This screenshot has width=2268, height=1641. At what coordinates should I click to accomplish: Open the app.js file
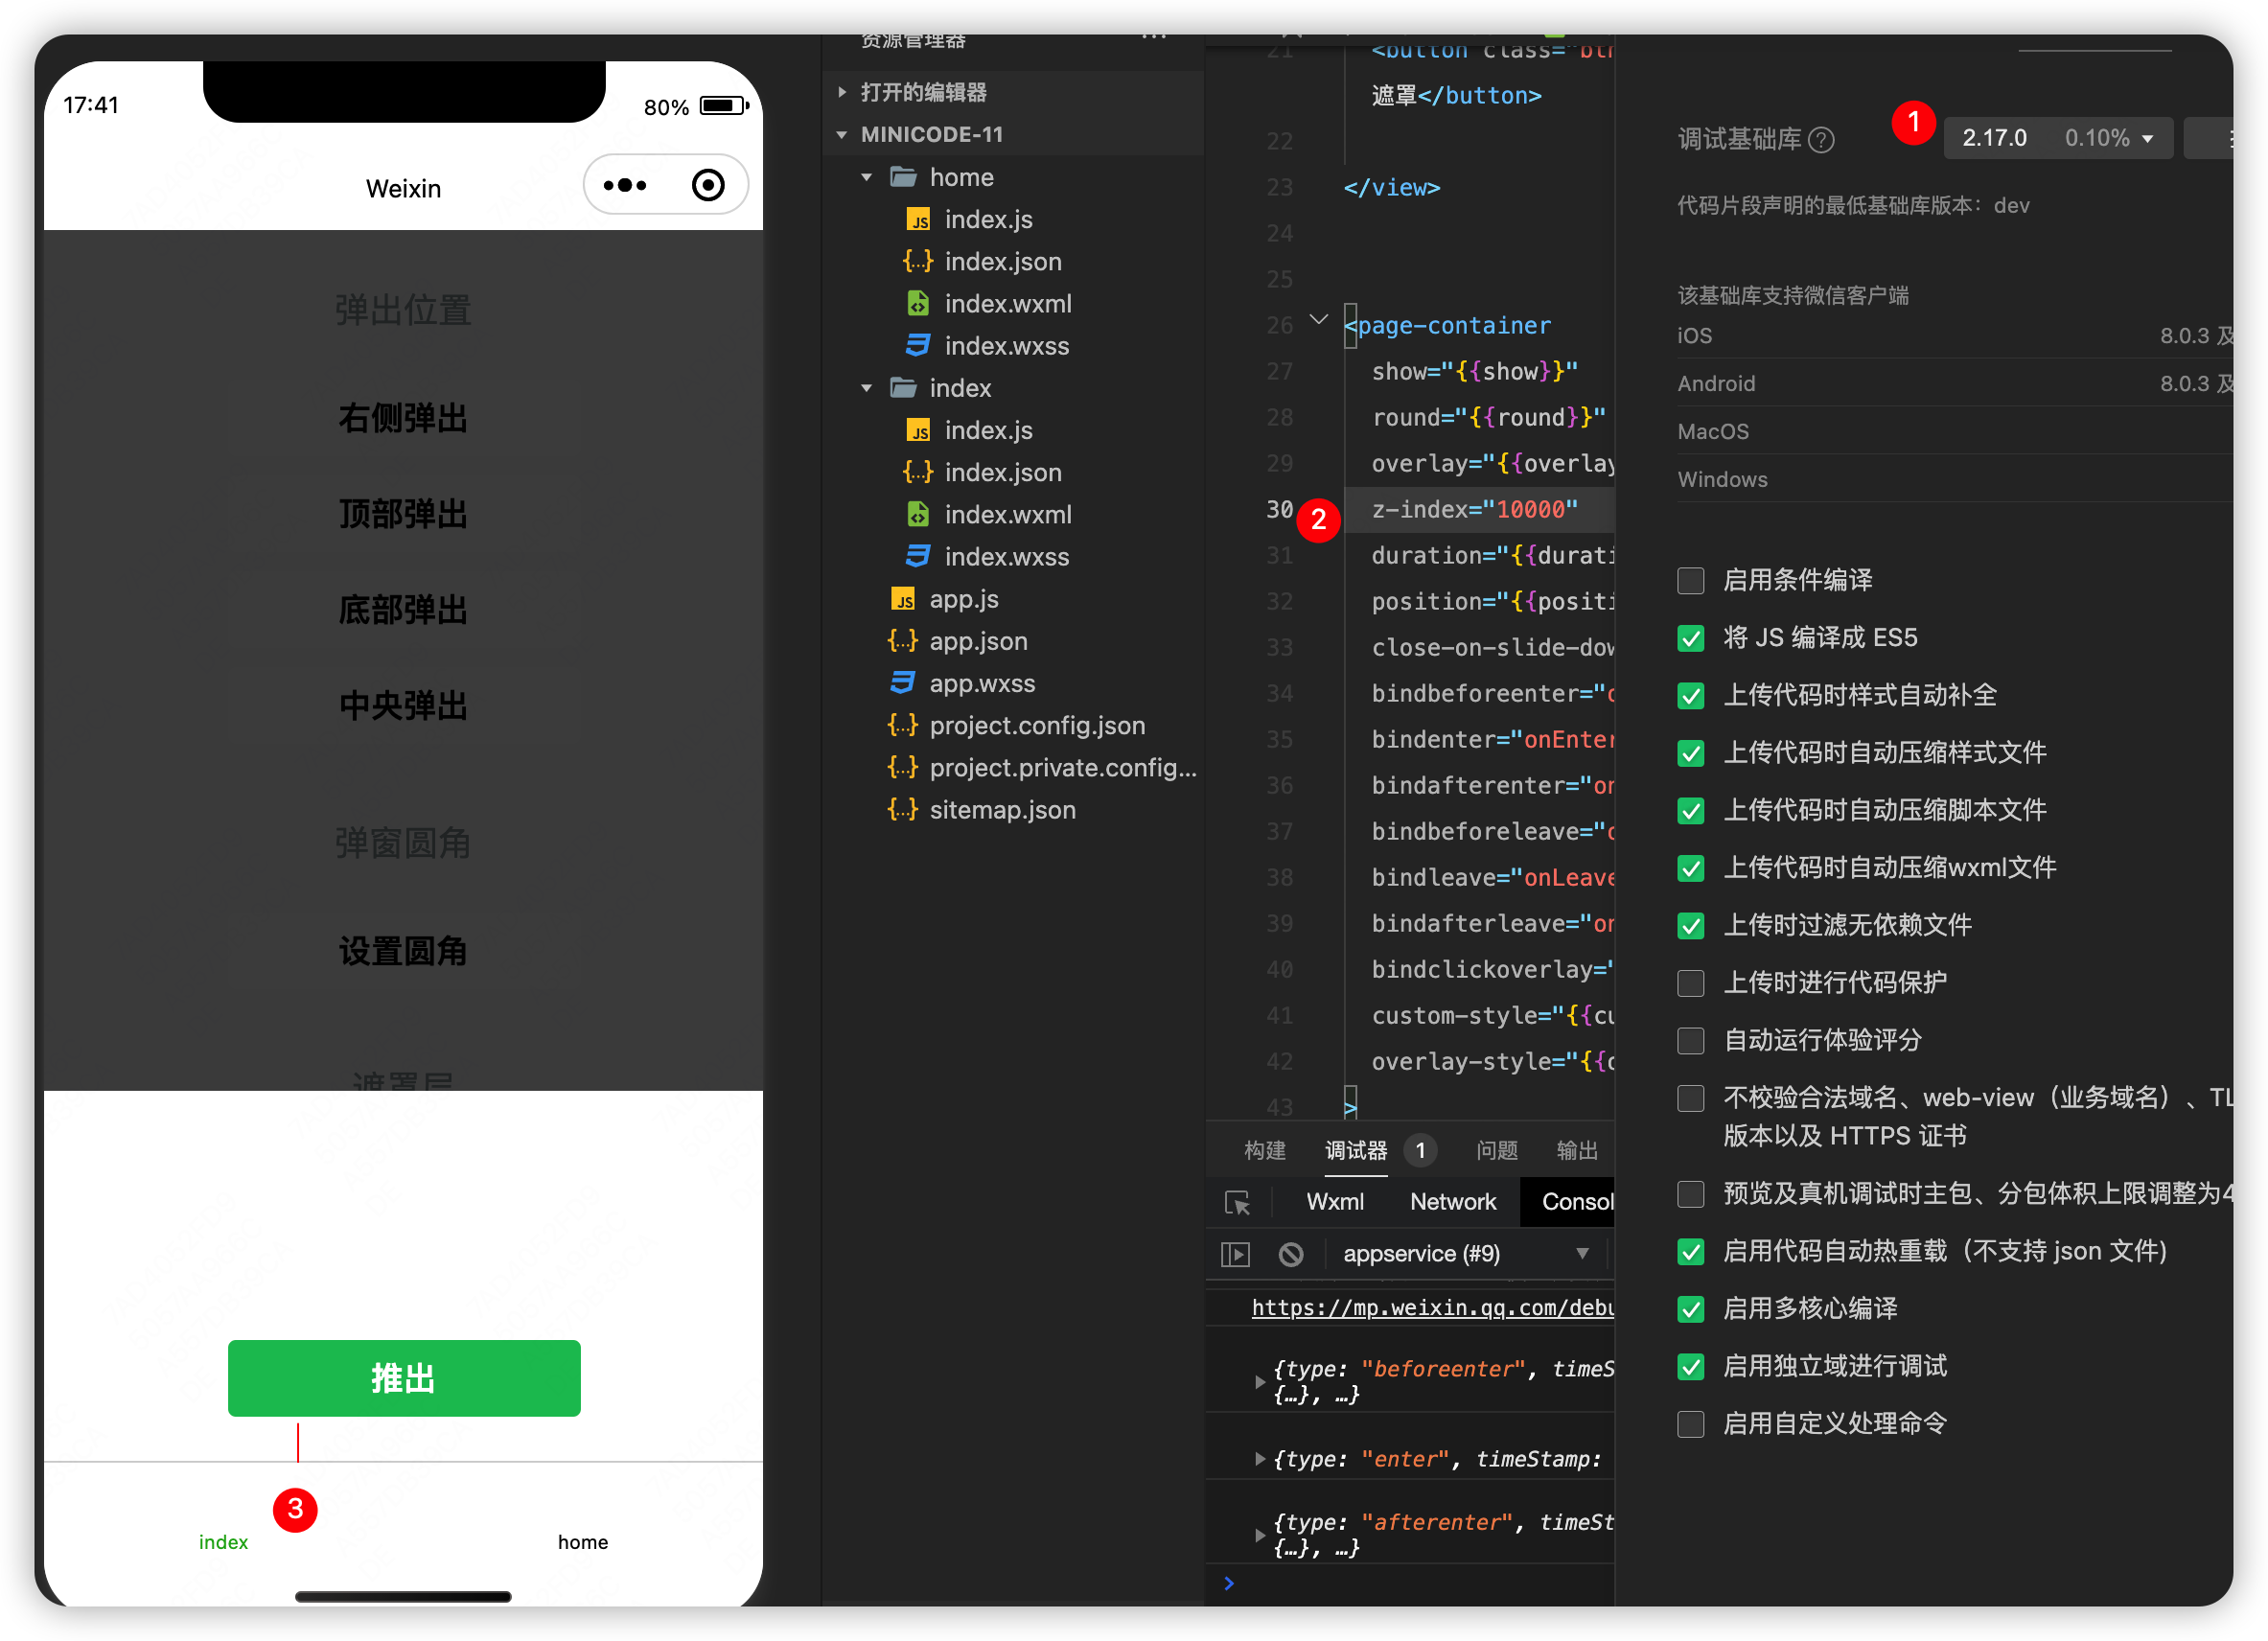[x=963, y=599]
